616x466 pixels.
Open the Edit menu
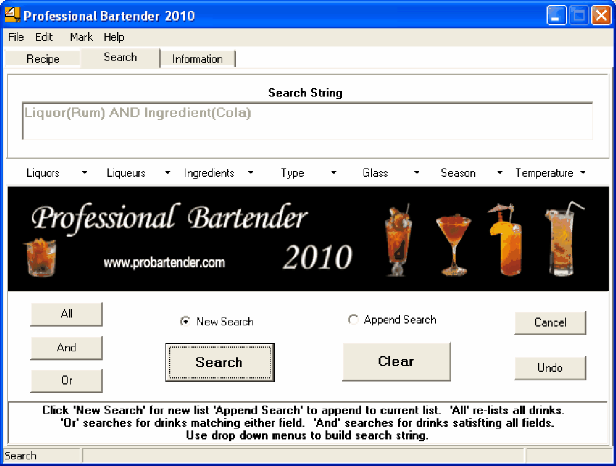pyautogui.click(x=44, y=37)
